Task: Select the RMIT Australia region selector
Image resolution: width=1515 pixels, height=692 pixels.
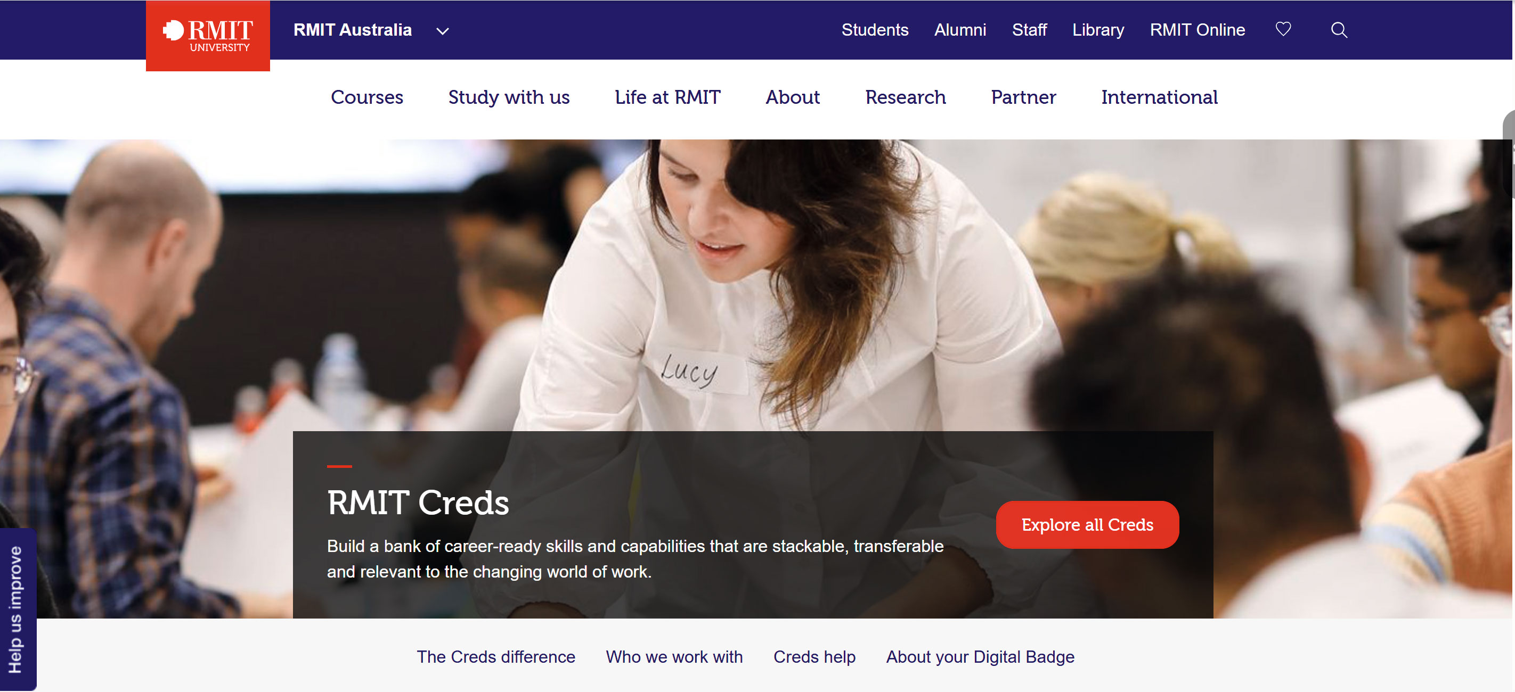Action: coord(371,30)
